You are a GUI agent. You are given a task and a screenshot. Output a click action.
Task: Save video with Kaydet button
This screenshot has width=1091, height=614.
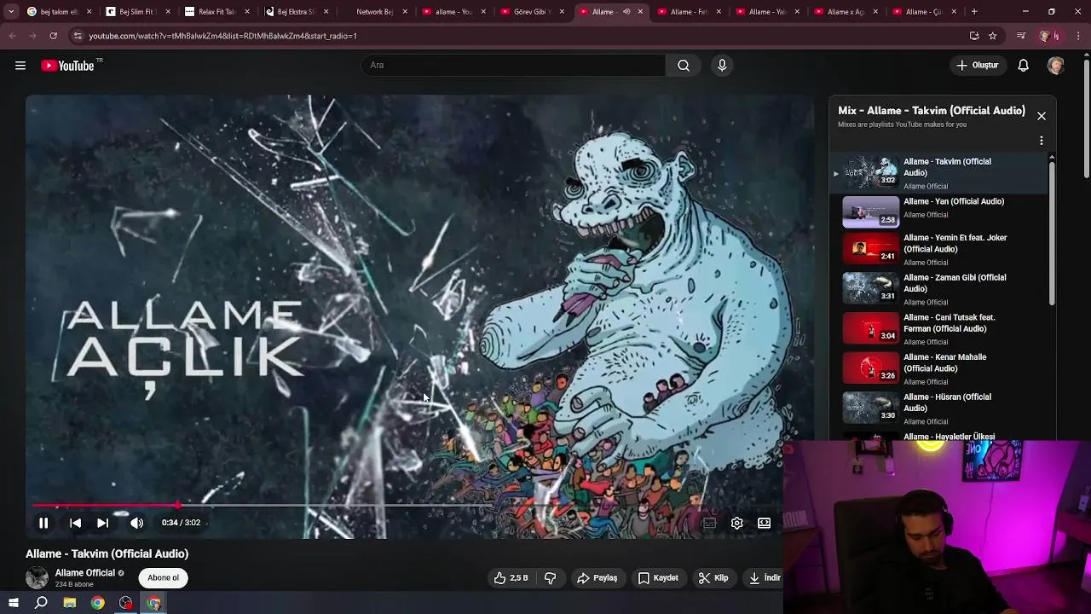(x=658, y=578)
